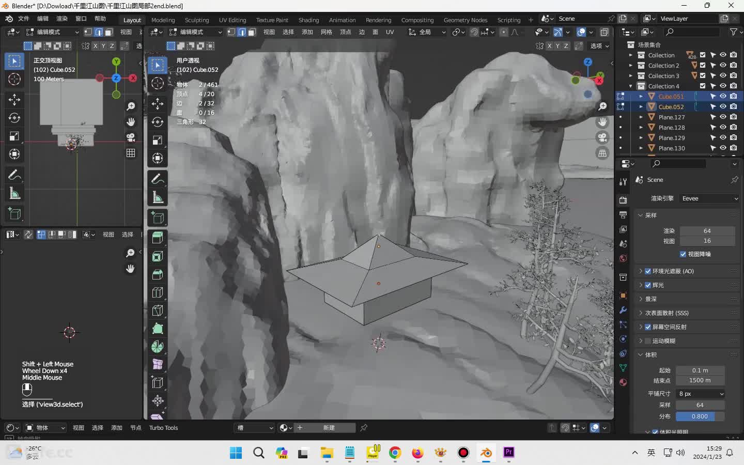Toggle the 屏幕空间反射 checkbox

coord(648,327)
